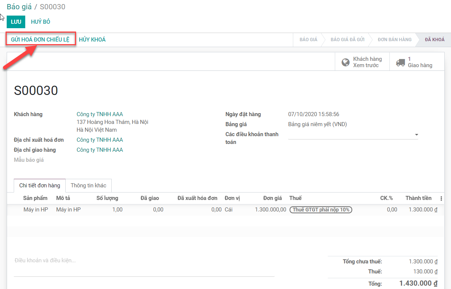Open invoice address Công ty TNHH AAA link
Screen dimensions: 451x289
pyautogui.click(x=99, y=140)
